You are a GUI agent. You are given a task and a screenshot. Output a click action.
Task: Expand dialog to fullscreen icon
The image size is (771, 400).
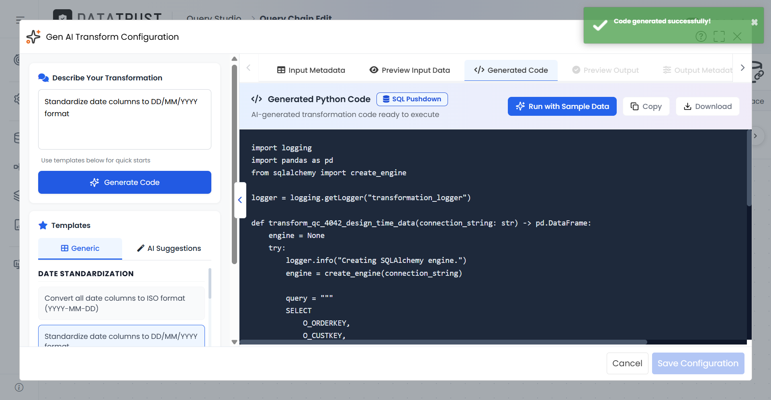(719, 37)
